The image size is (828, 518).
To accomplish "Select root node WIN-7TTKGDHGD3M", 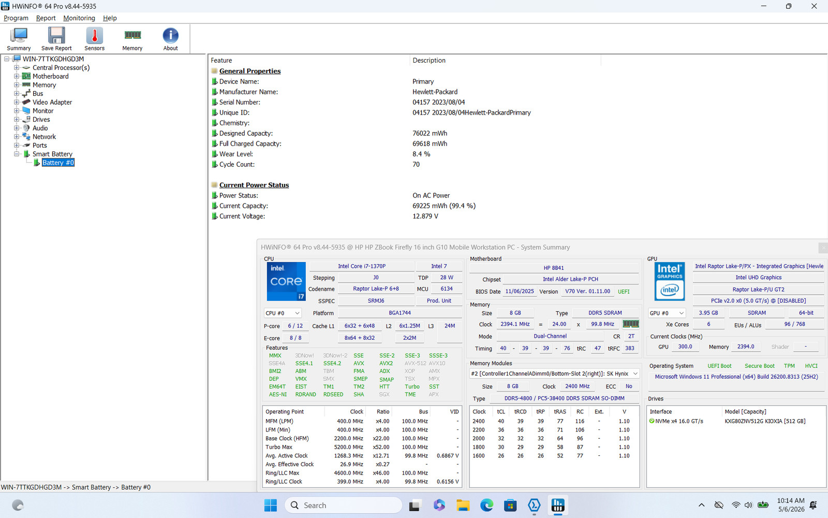I will click(53, 59).
